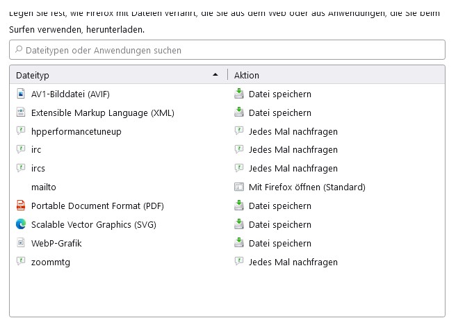474x318 pixels.
Task: Click the Portable Document Format PDF icon
Action: (x=20, y=206)
